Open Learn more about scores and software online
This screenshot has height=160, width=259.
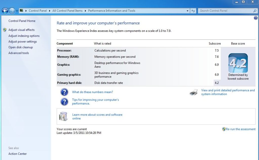coord(97,116)
